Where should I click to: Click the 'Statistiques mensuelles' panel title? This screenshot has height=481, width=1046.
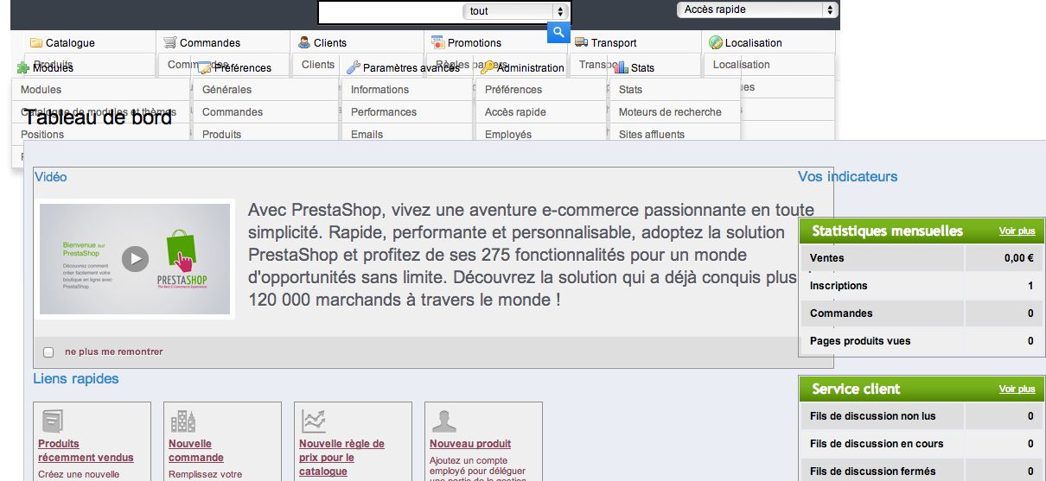click(x=888, y=231)
